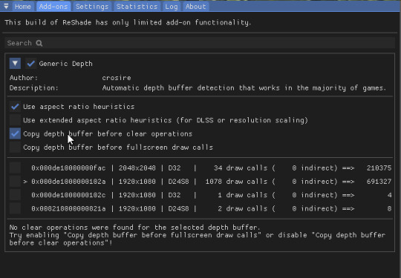The width and height of the screenshot is (401, 278).
Task: Click the Search add-ons input field
Action: click(200, 43)
